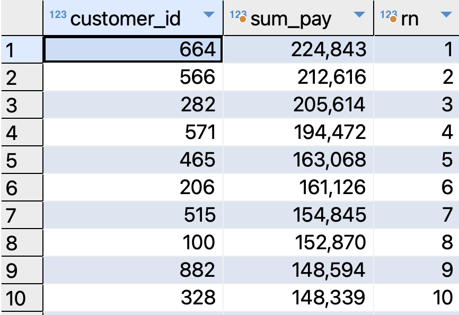Viewport: 459px width, 315px height.
Task: Select the rn cell in the 465 row
Action: pos(417,160)
